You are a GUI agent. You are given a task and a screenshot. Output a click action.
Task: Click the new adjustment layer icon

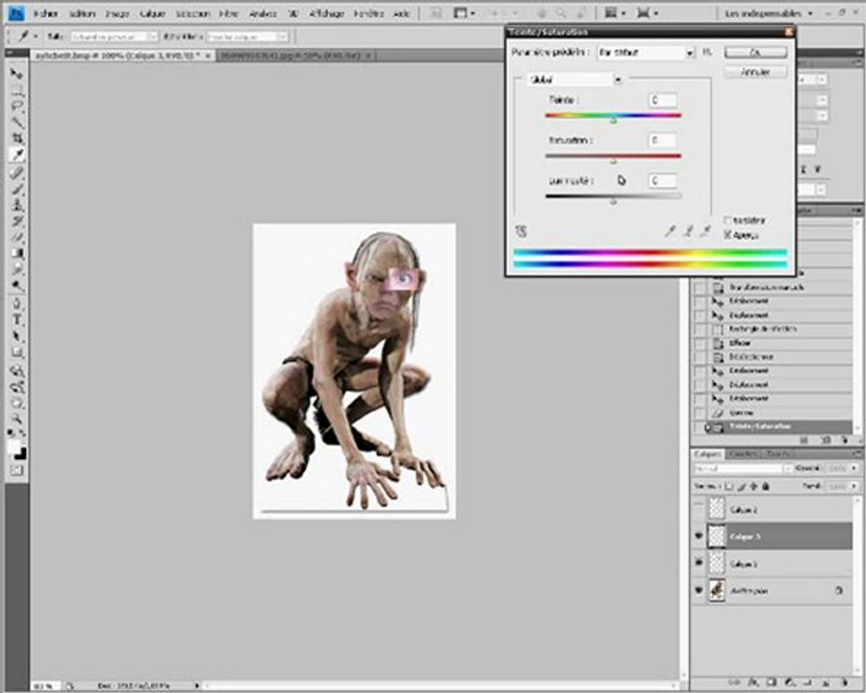point(790,683)
